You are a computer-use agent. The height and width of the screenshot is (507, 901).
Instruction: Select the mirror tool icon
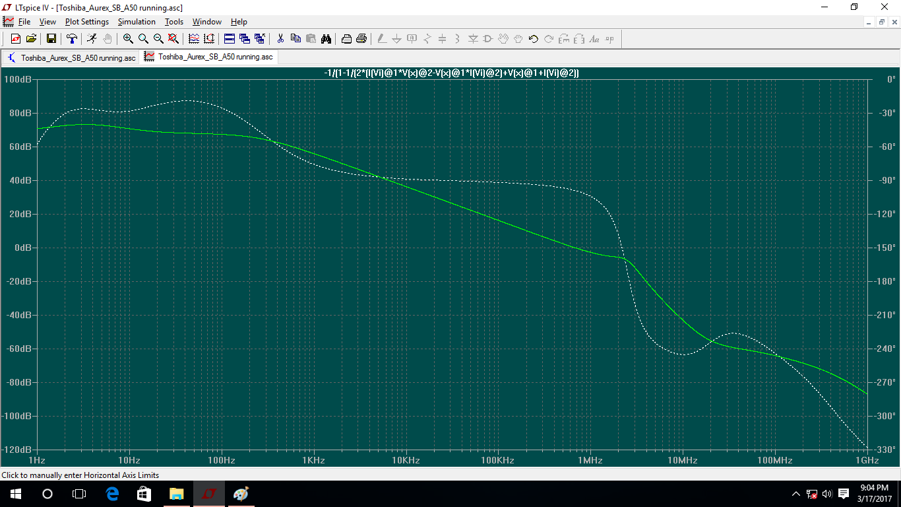[579, 39]
